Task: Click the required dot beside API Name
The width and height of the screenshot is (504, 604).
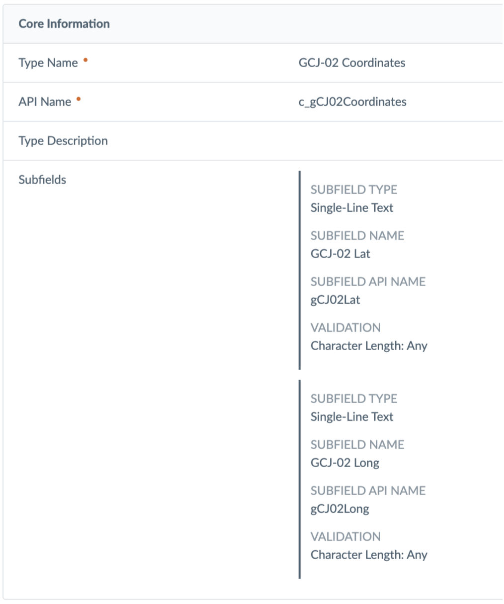Action: pos(79,99)
